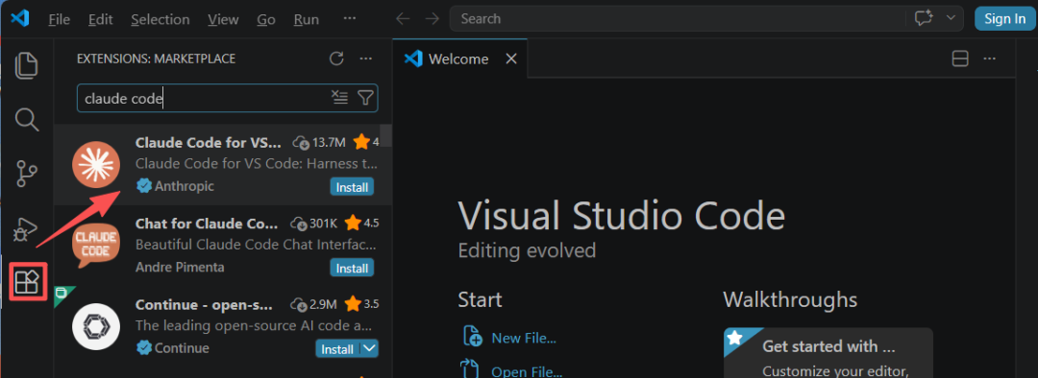Screen dimensions: 1038x378
Task: Click the Chat for Claude Code extension icon
Action: [x=96, y=245]
